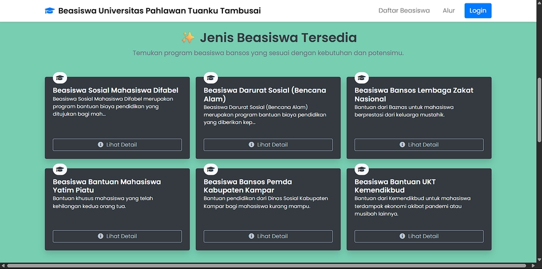Click graduation cap icon on Beasiswa Sosial Mahasiswa Difabel card
Image resolution: width=542 pixels, height=269 pixels.
click(60, 78)
